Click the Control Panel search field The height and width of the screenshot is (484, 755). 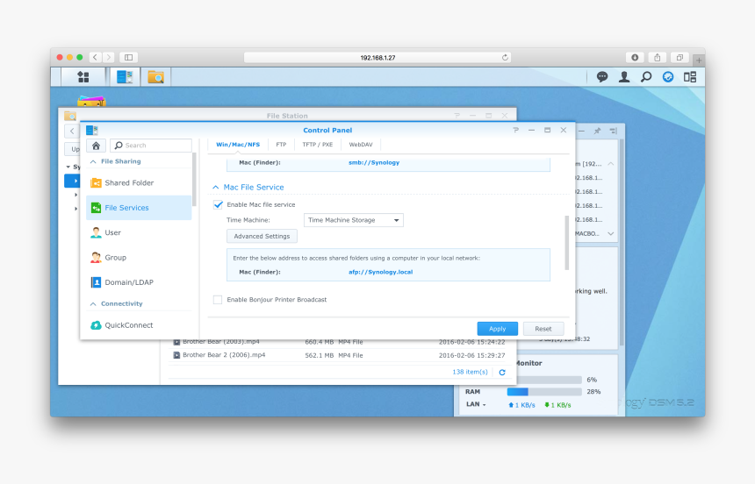pyautogui.click(x=151, y=146)
